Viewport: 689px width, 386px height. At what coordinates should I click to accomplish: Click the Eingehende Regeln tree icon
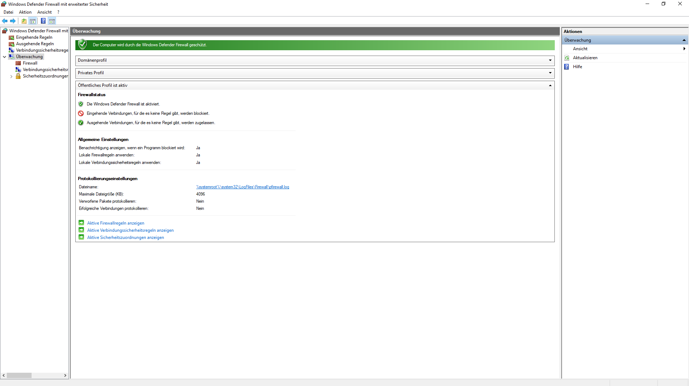11,37
